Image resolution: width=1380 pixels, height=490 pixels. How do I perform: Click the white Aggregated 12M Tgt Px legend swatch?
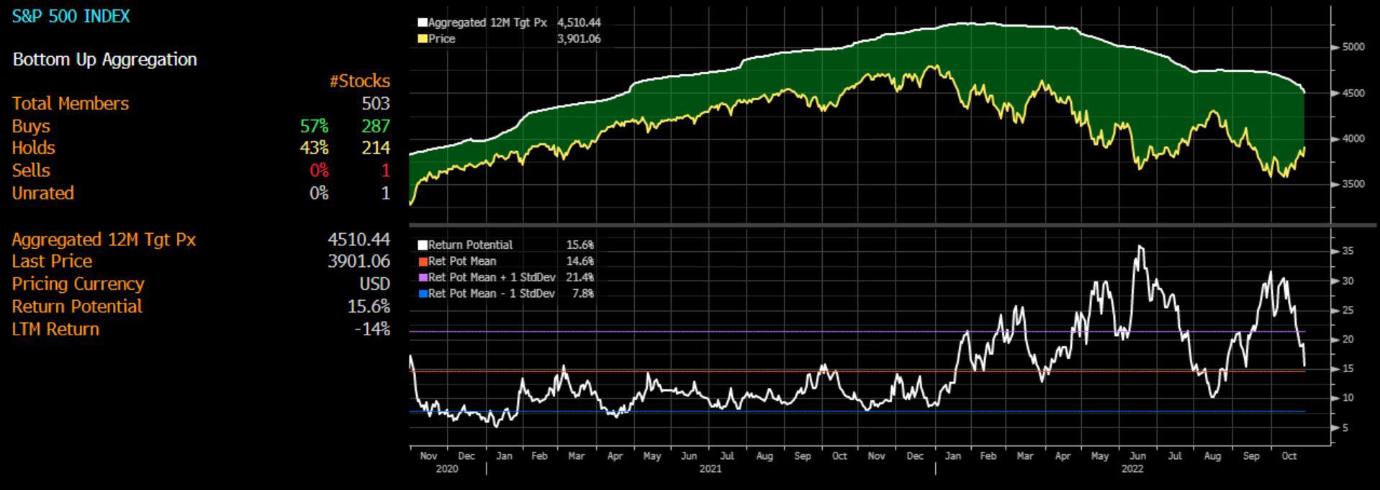click(x=423, y=23)
